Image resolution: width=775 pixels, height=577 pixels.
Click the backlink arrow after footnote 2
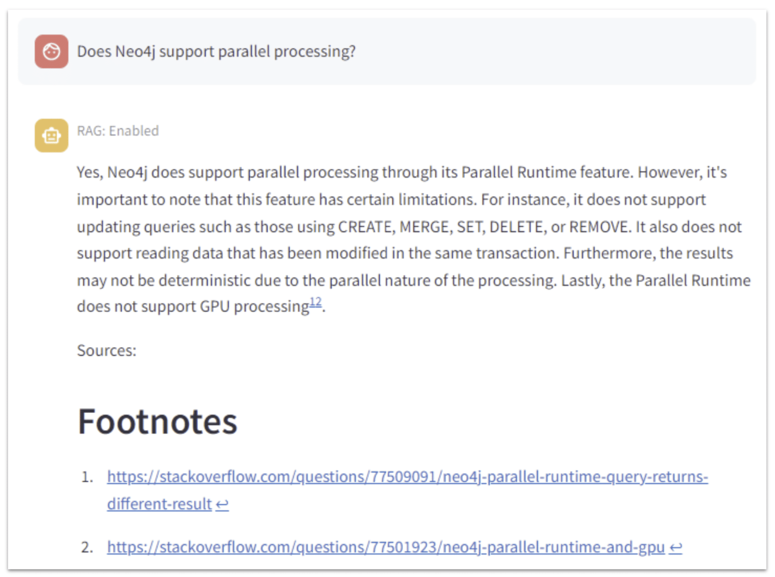[675, 547]
